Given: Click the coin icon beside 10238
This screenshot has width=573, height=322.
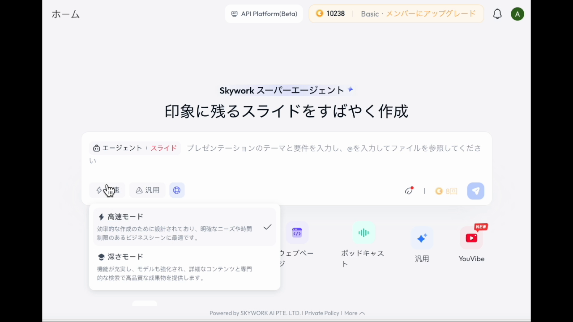Looking at the screenshot, I should [x=320, y=14].
